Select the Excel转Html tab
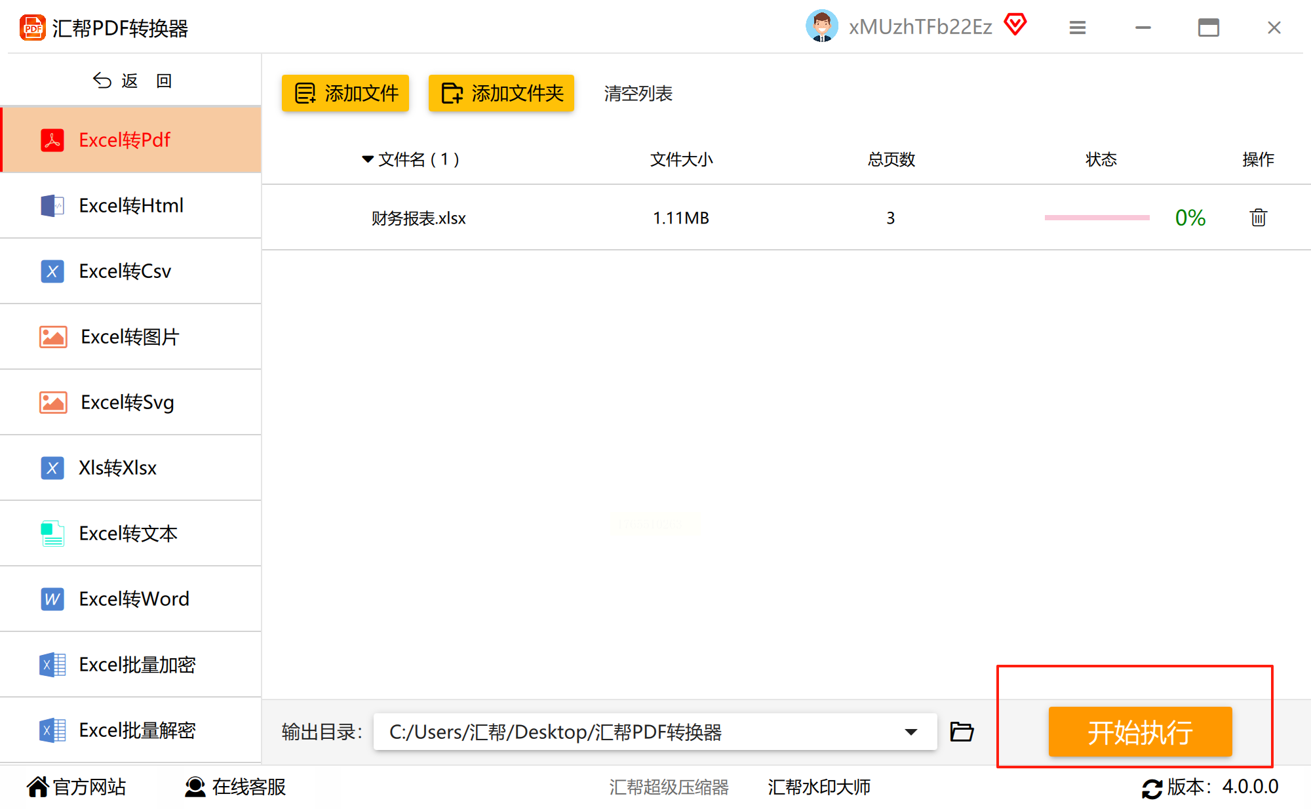This screenshot has width=1311, height=809. tap(131, 206)
